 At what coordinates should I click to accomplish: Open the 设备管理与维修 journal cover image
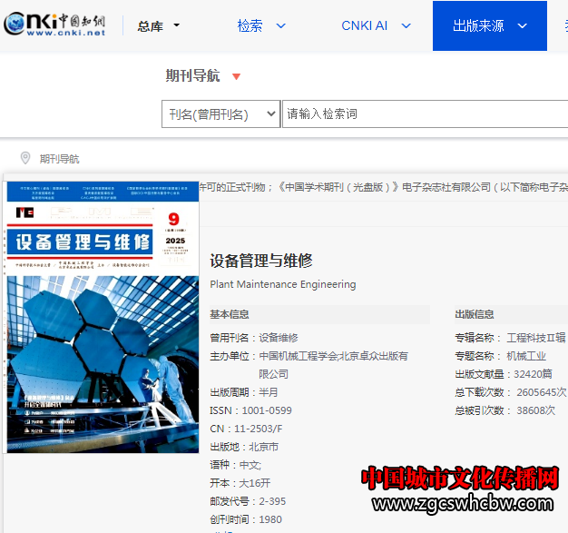[x=103, y=316]
